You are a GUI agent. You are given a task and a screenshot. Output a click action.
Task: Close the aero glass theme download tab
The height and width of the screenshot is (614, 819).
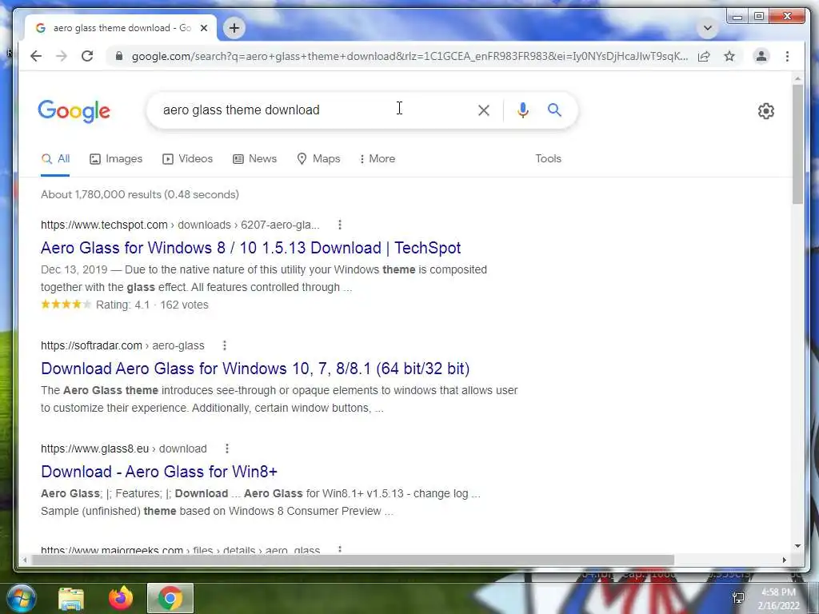point(204,28)
